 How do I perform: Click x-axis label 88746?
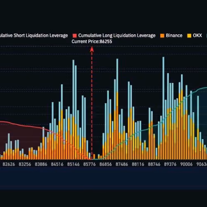154,164
